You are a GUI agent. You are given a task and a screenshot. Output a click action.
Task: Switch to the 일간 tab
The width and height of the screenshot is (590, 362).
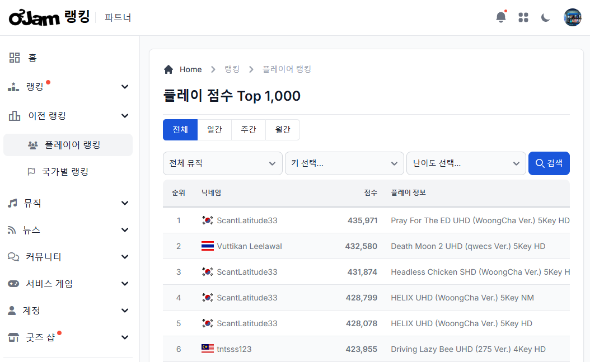coord(214,130)
